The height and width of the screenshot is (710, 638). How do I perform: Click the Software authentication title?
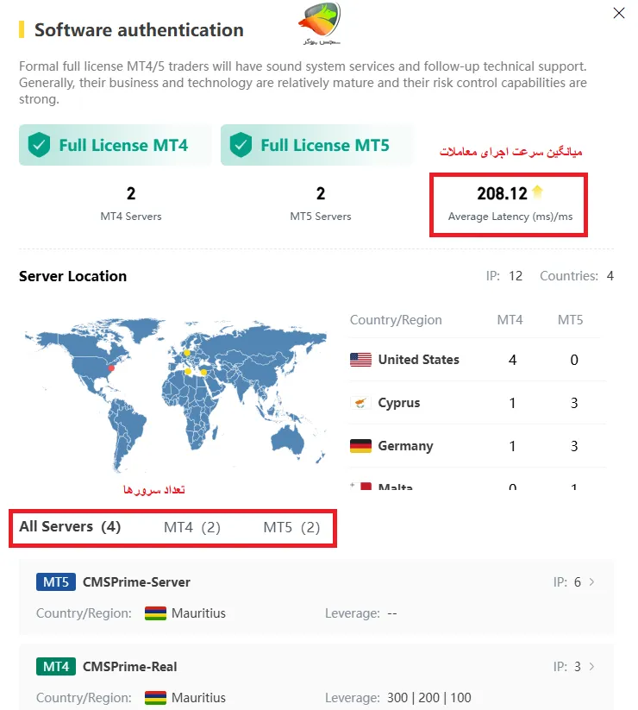[139, 30]
